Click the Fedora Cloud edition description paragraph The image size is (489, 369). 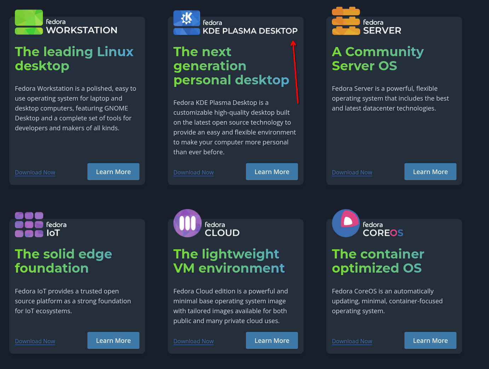point(231,306)
